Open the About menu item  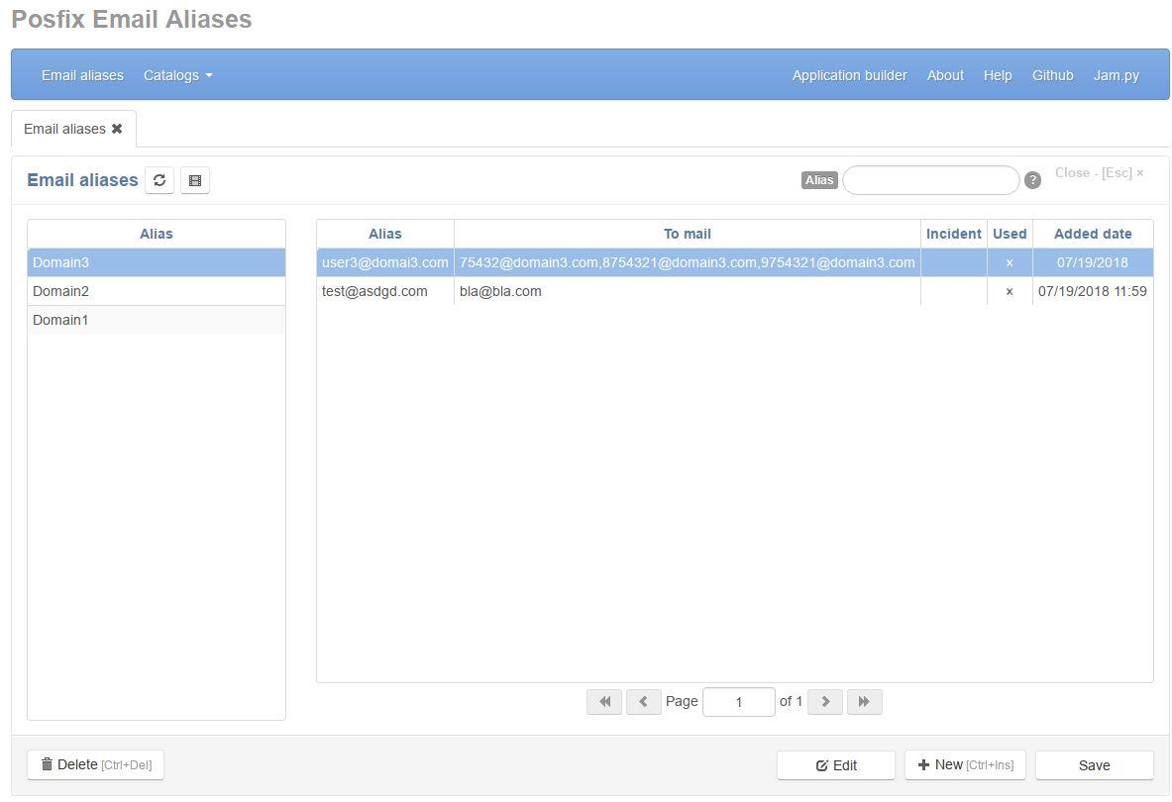pos(945,75)
